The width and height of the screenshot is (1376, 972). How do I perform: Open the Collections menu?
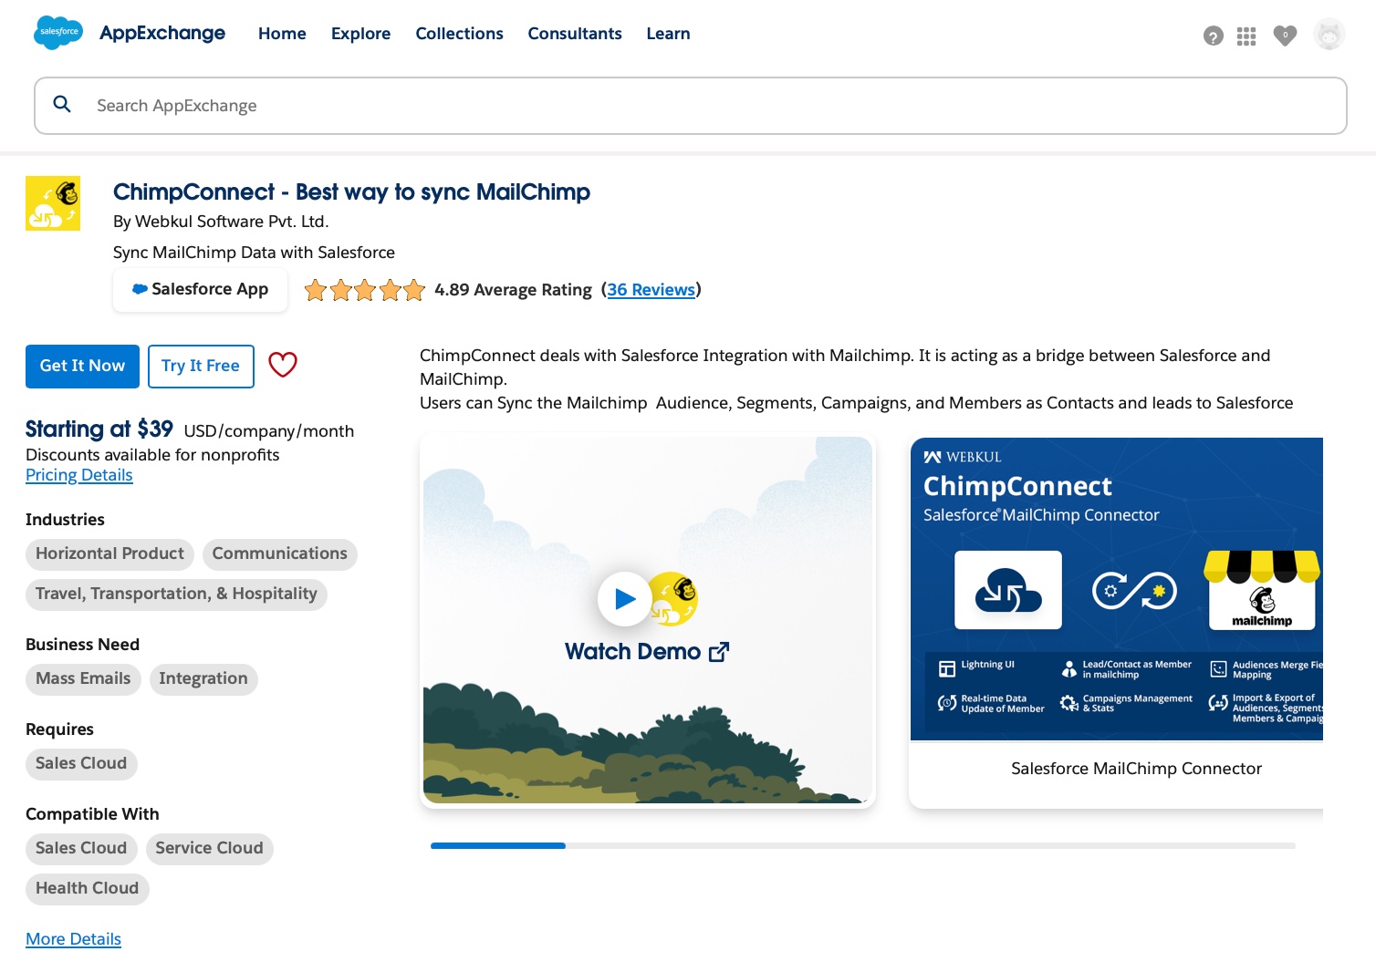459,34
